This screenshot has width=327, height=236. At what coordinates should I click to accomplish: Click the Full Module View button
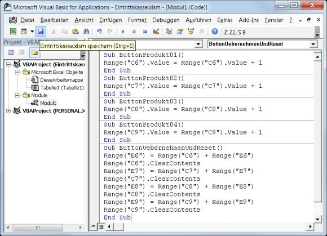(101, 226)
